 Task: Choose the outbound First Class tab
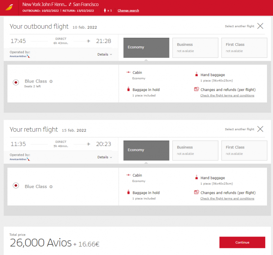[244, 47]
